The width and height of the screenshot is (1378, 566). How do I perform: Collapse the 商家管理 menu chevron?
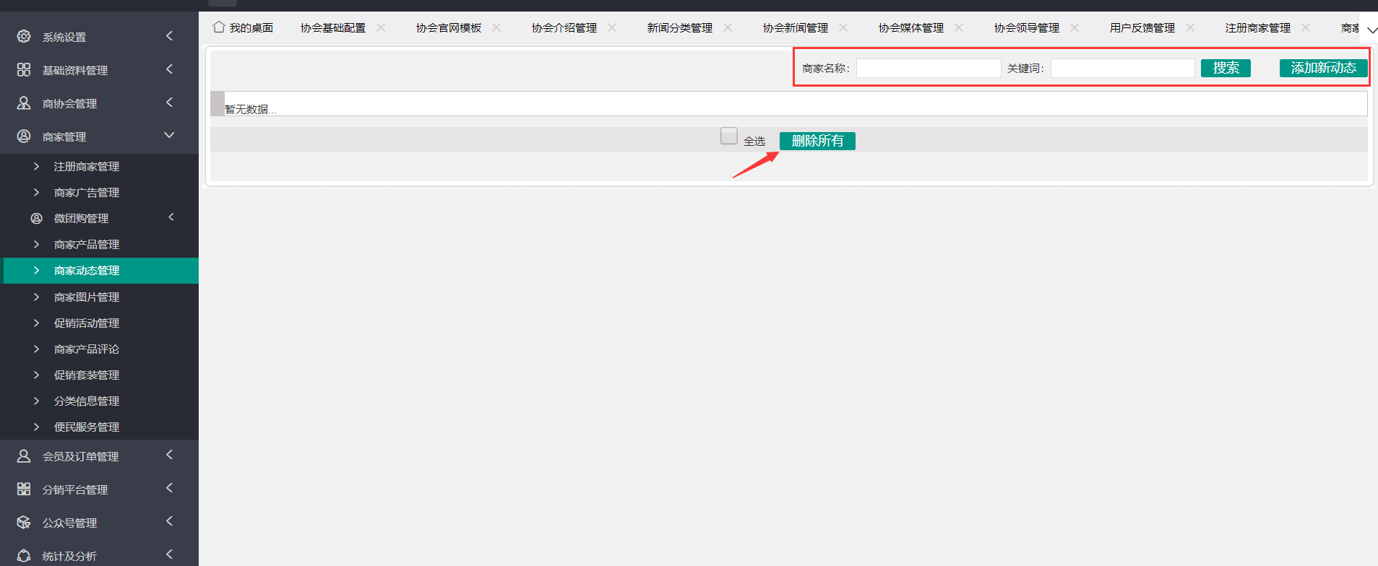(x=169, y=136)
